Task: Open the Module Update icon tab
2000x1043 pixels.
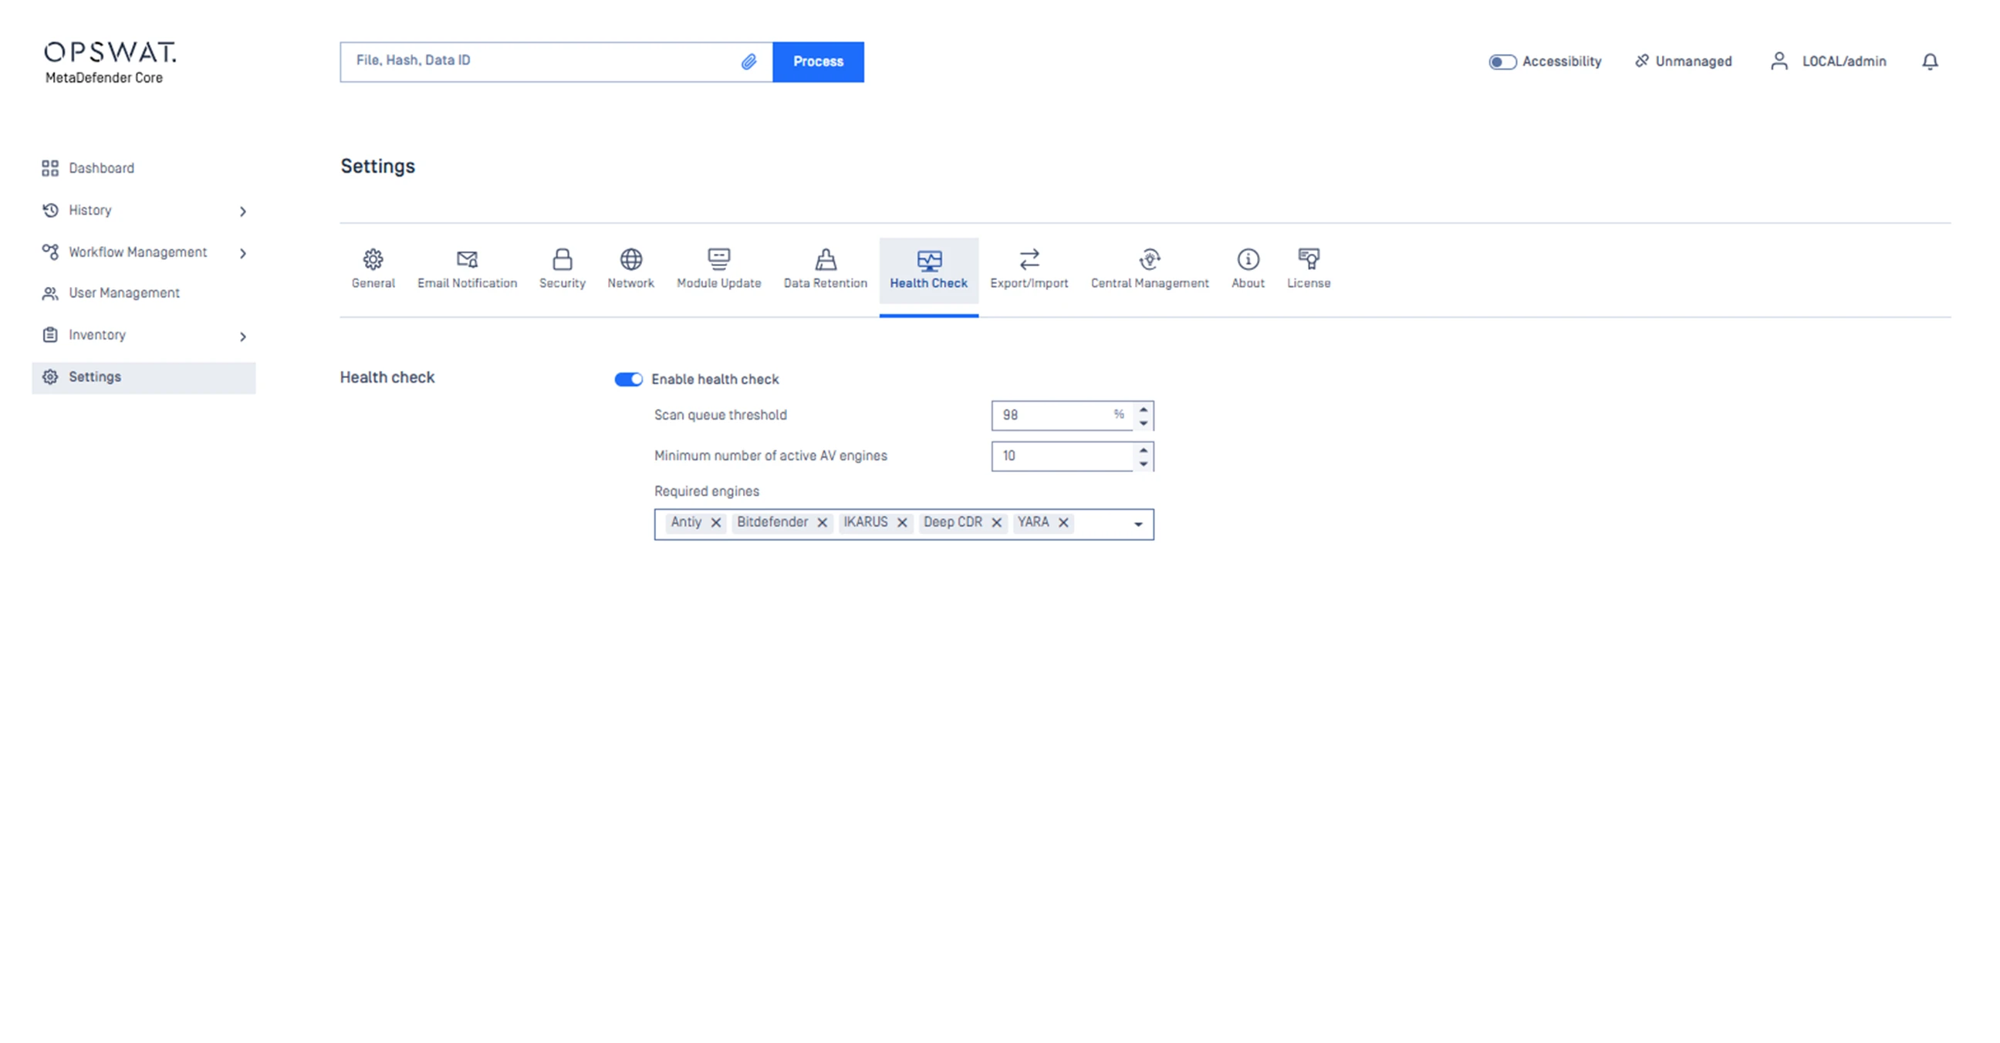Action: [x=718, y=259]
